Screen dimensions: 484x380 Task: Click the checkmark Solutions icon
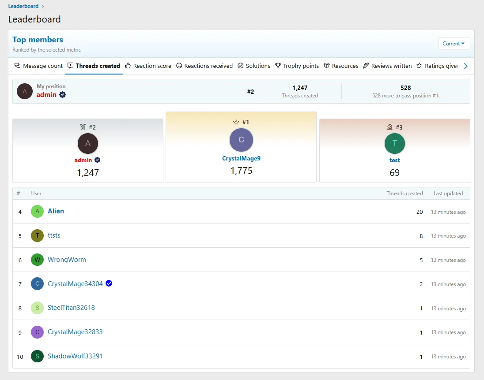pyautogui.click(x=241, y=66)
